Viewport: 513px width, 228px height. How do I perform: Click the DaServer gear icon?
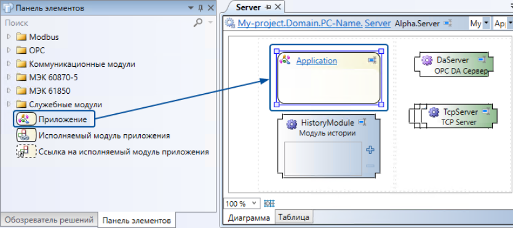click(x=427, y=60)
